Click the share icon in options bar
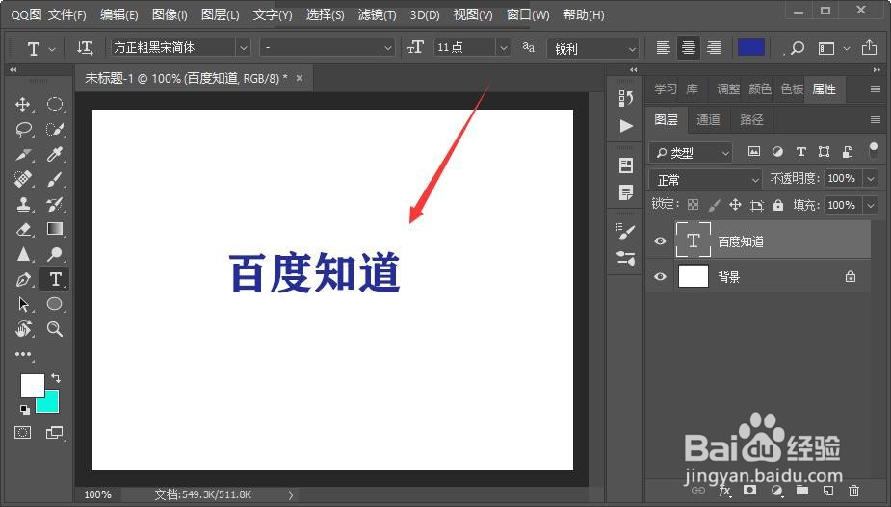Screen dimensions: 891x507 (x=869, y=48)
